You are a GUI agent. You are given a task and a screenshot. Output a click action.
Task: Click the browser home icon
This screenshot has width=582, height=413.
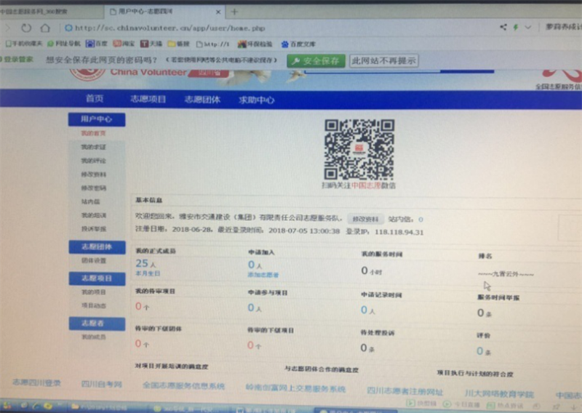click(x=45, y=28)
